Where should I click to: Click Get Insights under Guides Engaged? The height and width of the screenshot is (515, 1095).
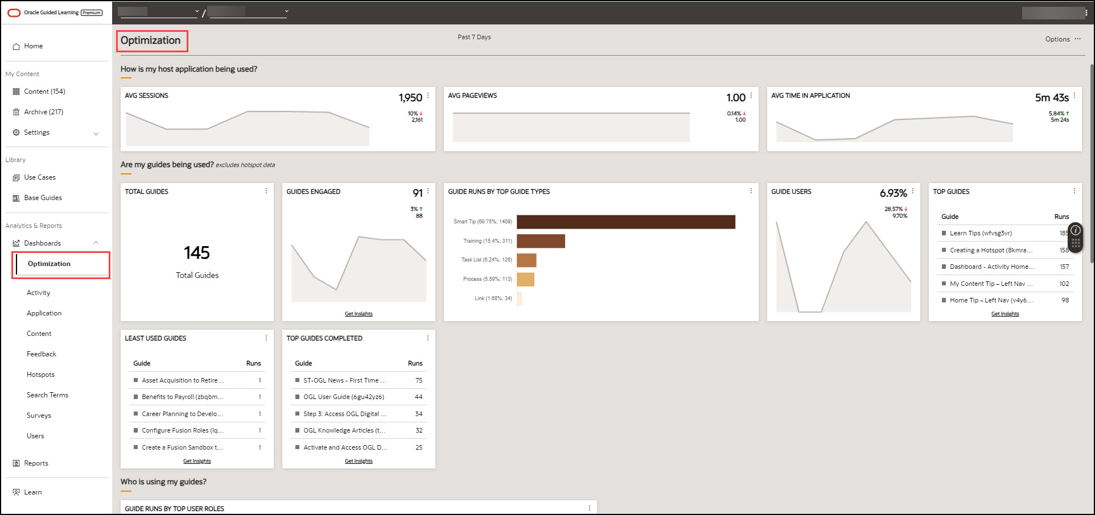click(x=358, y=313)
